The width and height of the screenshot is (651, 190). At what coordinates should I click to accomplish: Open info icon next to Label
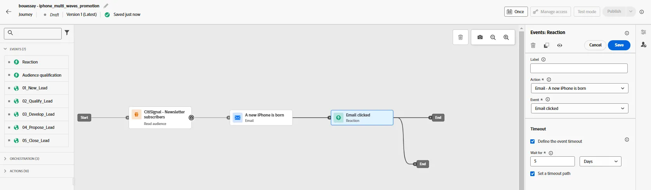[543, 60]
